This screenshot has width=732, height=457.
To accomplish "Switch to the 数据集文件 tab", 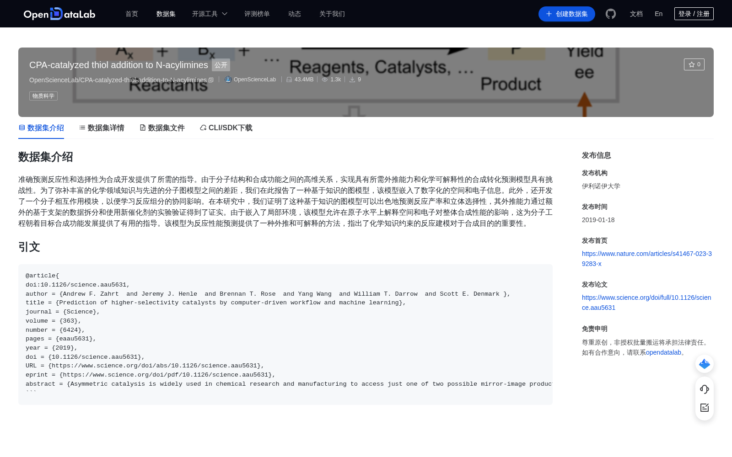I will coord(162,128).
